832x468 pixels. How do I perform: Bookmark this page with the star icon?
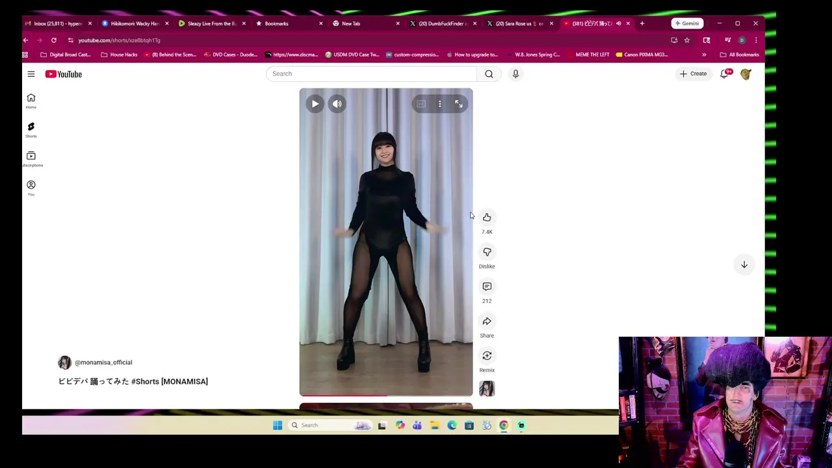(x=687, y=40)
